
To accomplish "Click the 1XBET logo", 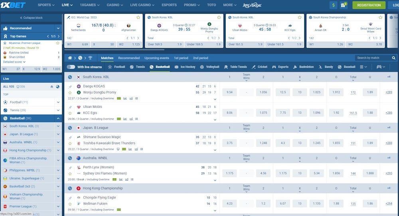I will pyautogui.click(x=13, y=5).
